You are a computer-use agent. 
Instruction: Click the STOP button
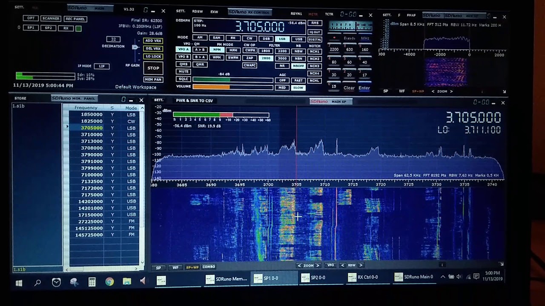click(153, 68)
